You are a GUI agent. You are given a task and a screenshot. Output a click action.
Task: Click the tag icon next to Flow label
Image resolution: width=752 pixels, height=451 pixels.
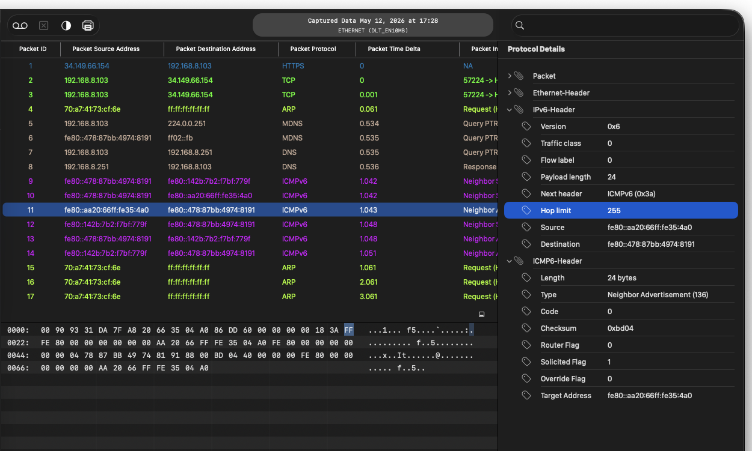point(526,160)
